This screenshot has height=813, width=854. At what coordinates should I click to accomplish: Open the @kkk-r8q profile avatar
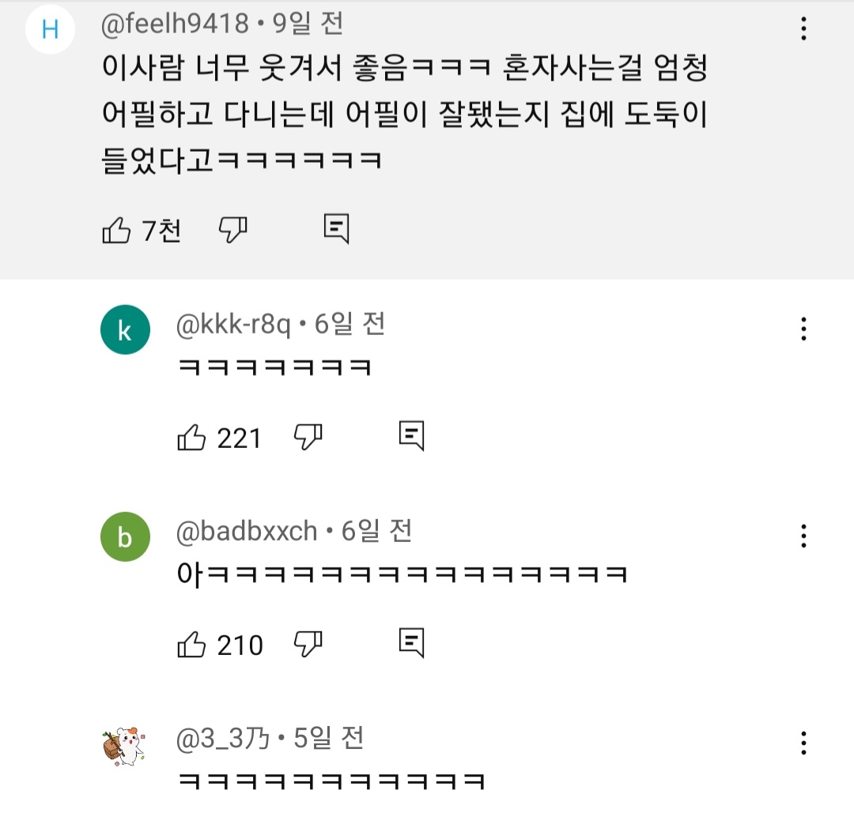click(125, 329)
